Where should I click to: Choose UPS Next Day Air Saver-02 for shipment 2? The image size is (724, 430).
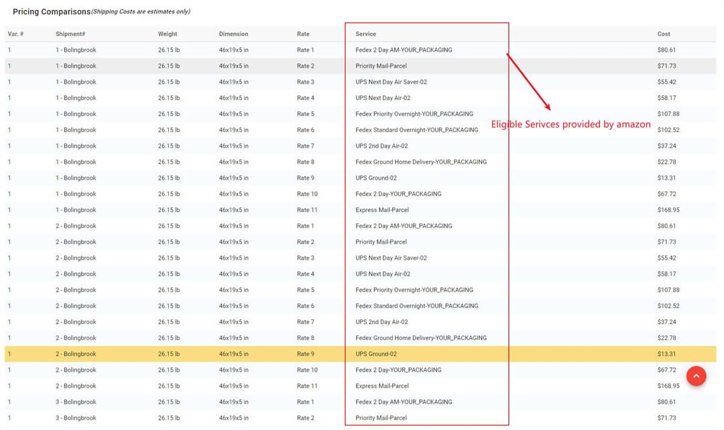(x=391, y=258)
